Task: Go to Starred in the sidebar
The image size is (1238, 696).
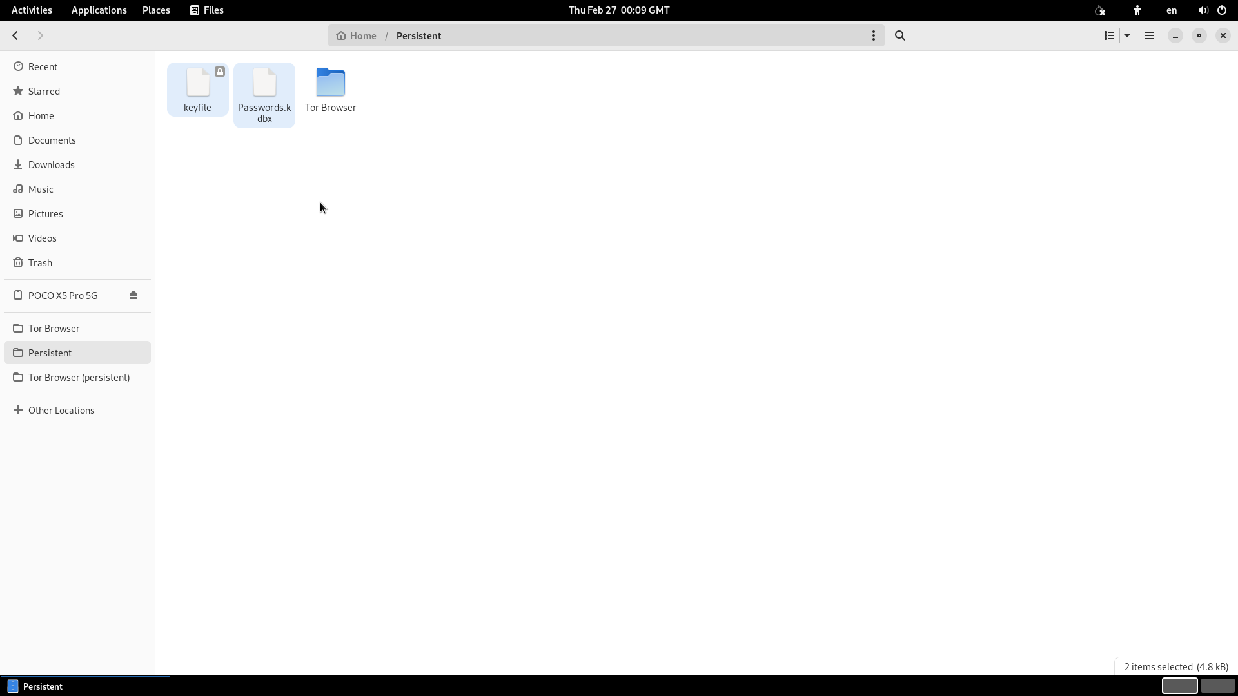Action: (x=44, y=92)
